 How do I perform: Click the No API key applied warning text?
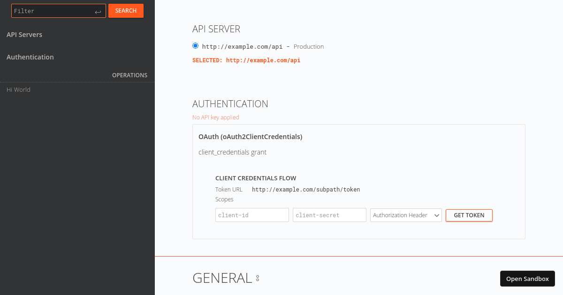coord(216,117)
